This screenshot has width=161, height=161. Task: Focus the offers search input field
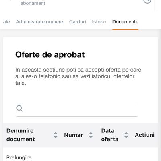[77, 108]
